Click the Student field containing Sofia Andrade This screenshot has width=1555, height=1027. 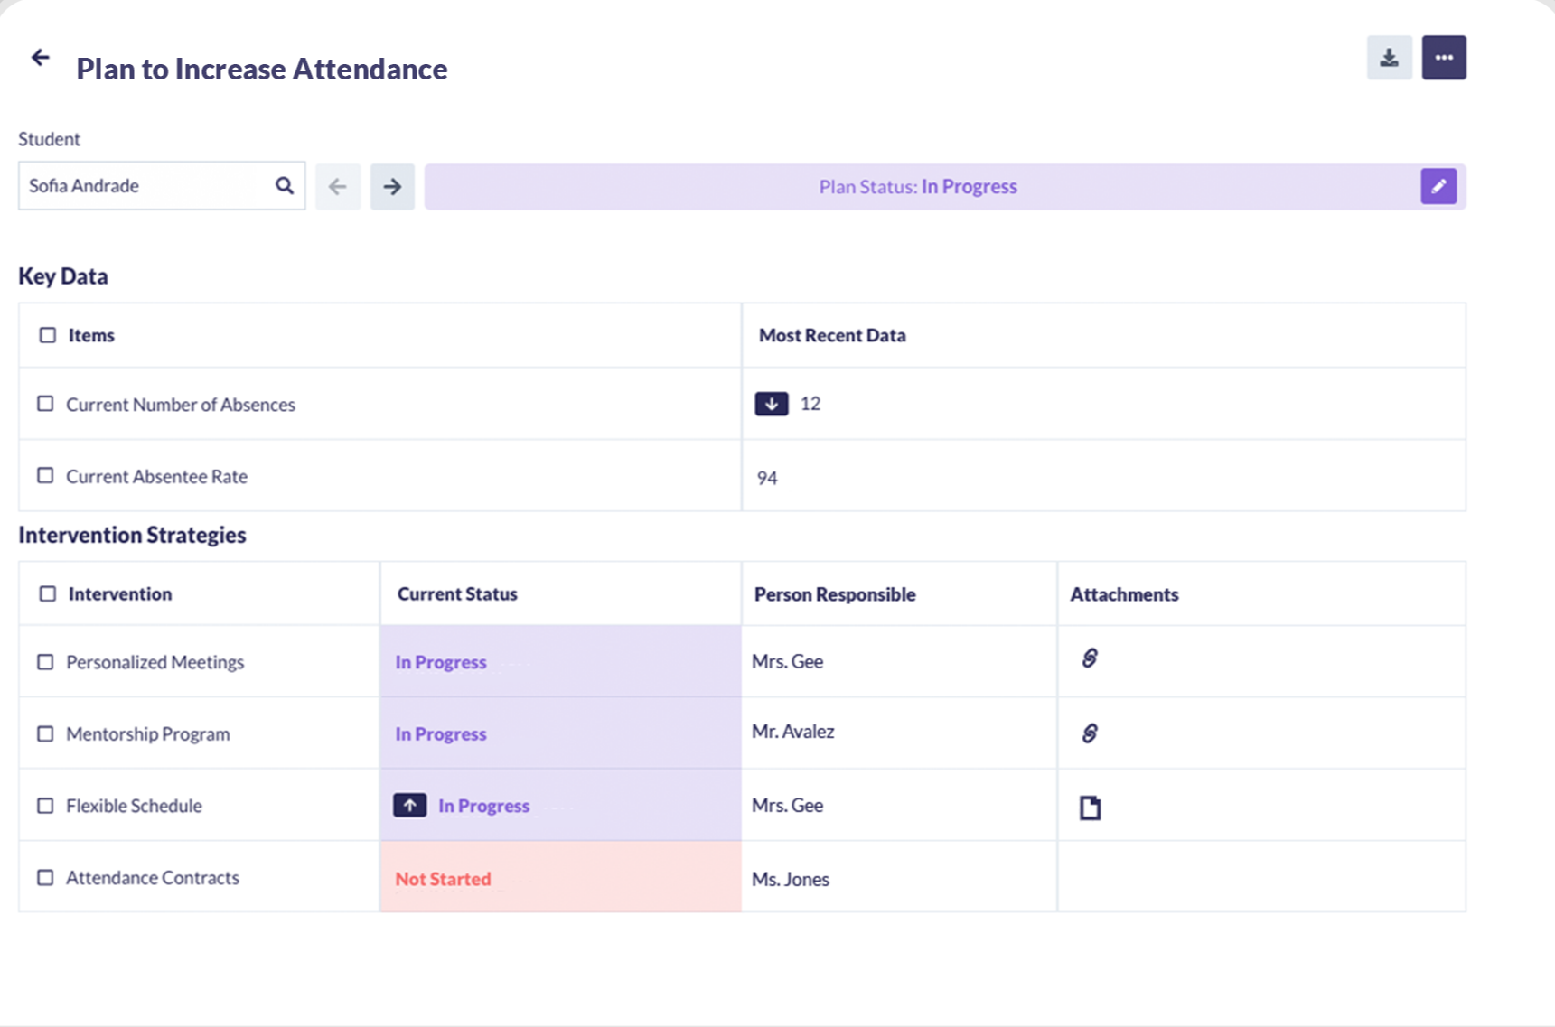[145, 186]
